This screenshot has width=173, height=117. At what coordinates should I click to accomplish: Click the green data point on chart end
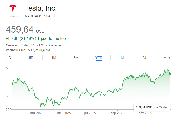point(170,74)
